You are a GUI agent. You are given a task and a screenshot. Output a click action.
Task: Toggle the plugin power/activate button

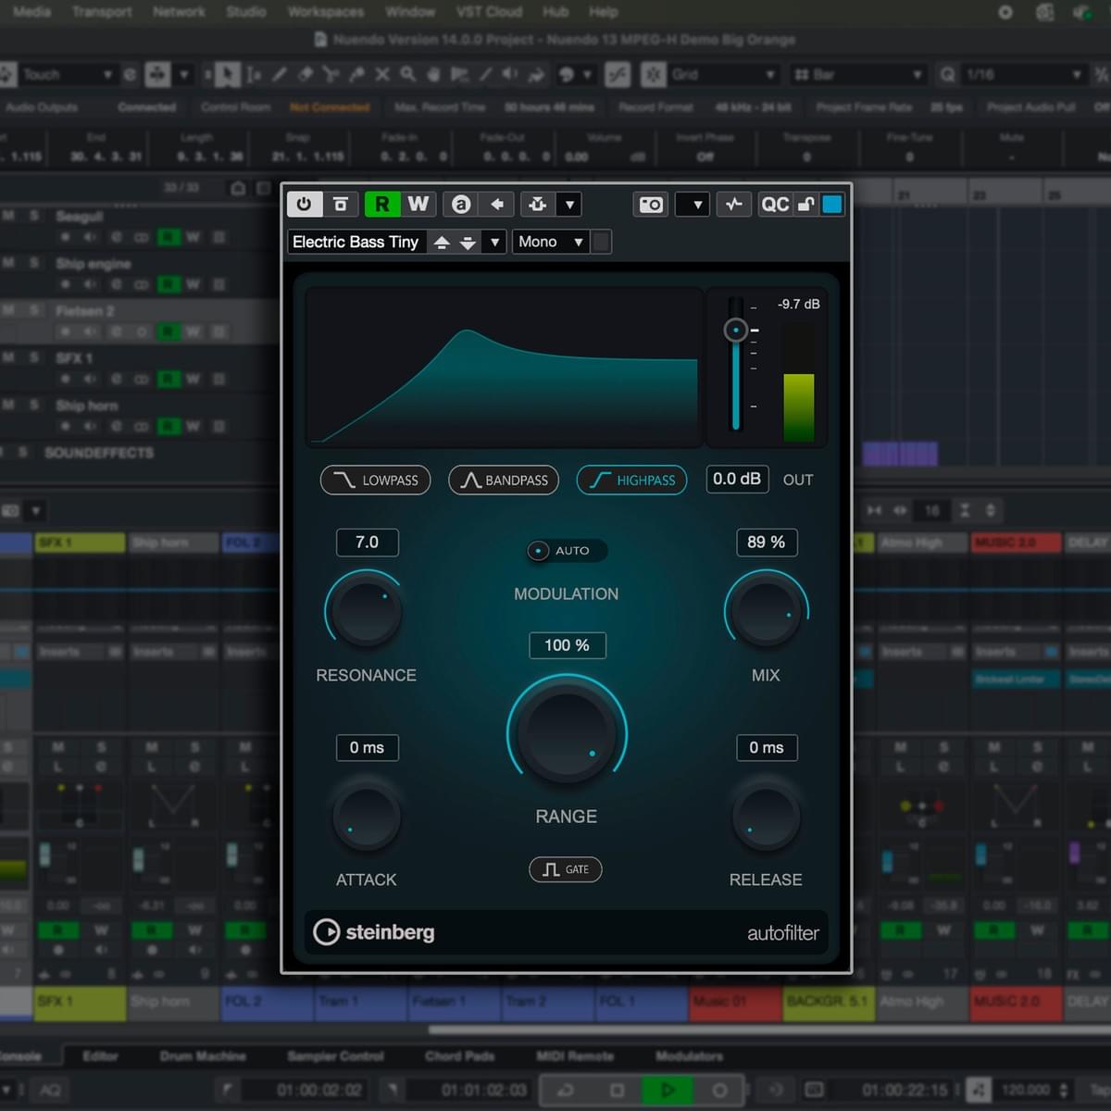coord(304,204)
